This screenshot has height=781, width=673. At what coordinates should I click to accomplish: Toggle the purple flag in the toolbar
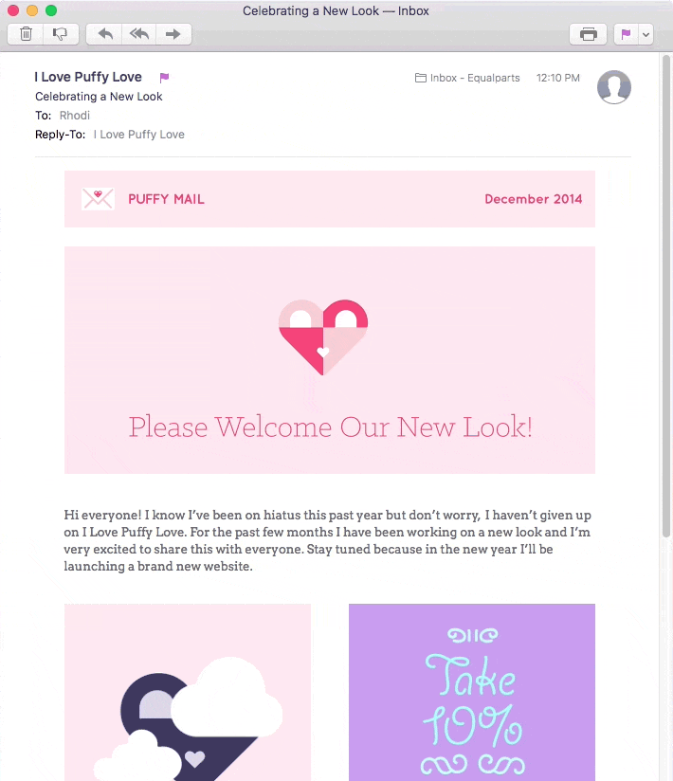pos(626,34)
